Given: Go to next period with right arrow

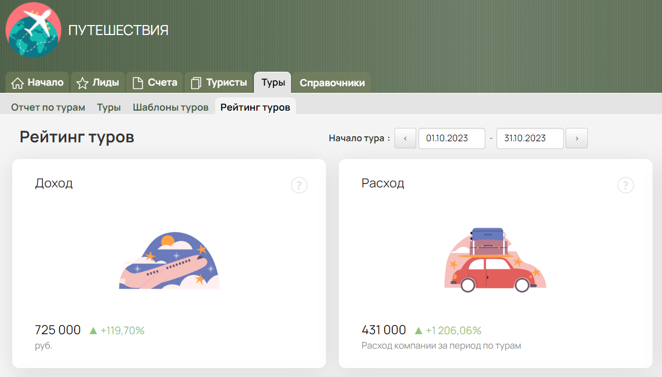Looking at the screenshot, I should (577, 138).
